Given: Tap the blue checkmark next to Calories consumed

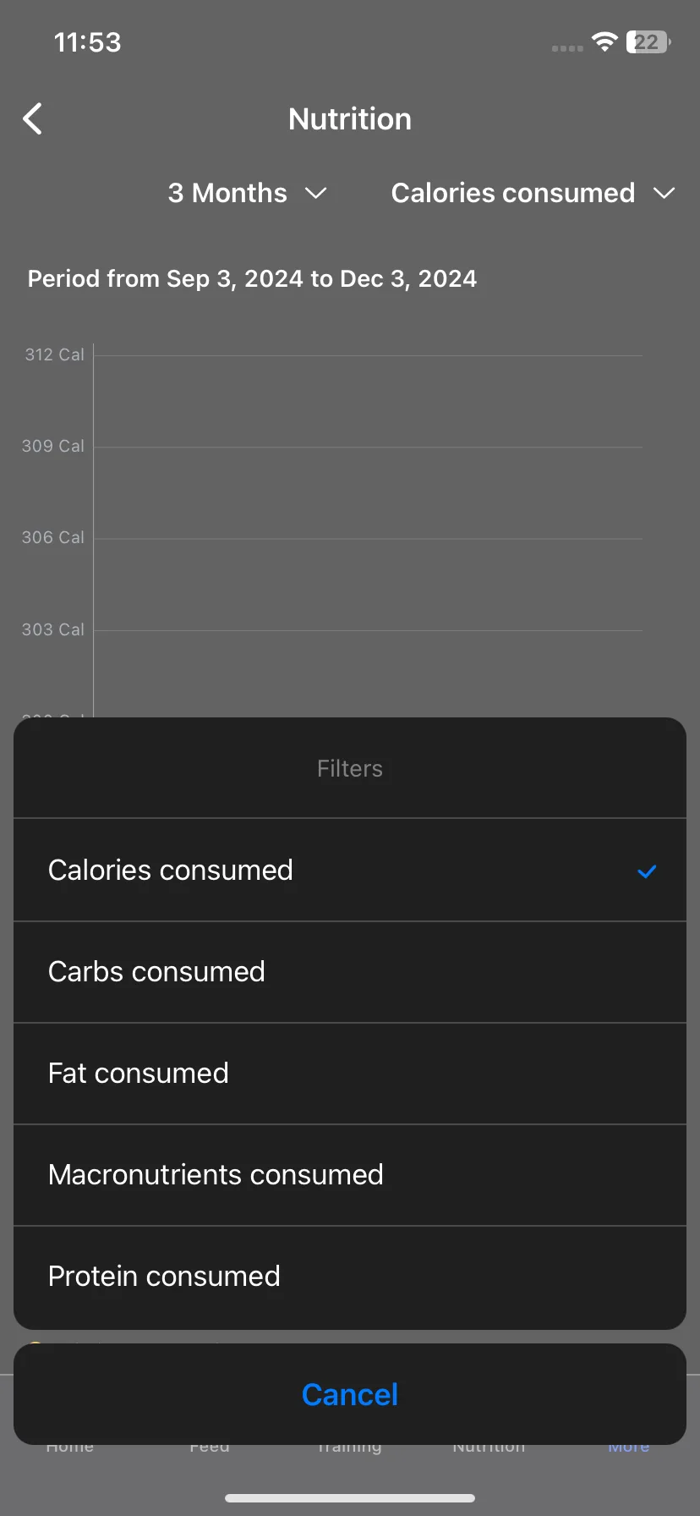Looking at the screenshot, I should (647, 871).
